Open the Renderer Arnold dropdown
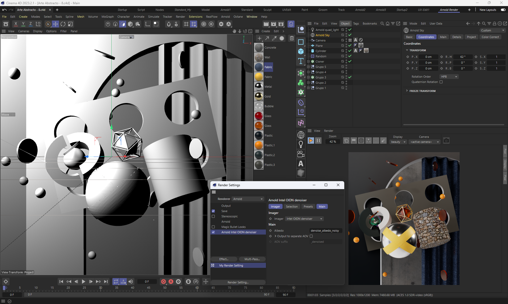508x304 pixels. point(248,199)
